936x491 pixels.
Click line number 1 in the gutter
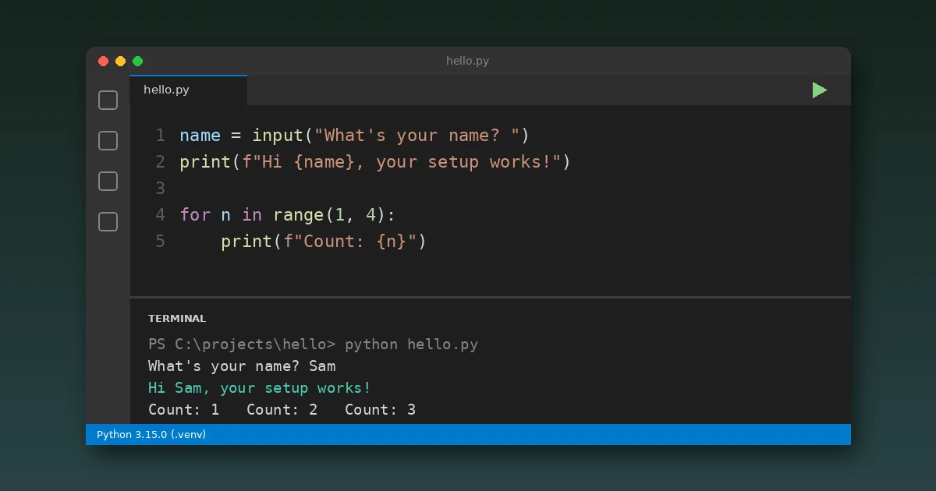tap(161, 136)
